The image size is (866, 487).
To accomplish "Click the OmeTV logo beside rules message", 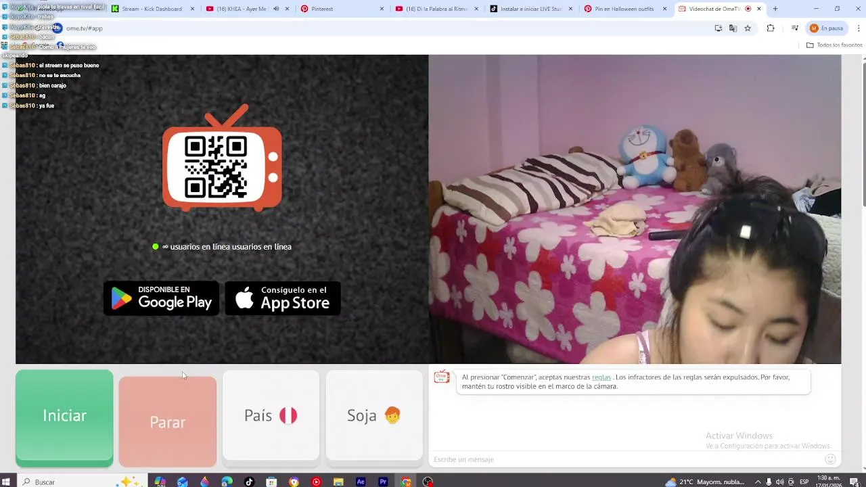I will click(442, 377).
